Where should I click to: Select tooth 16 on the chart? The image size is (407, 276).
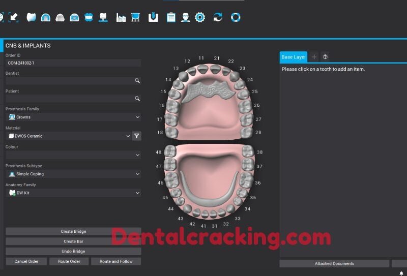(172, 107)
